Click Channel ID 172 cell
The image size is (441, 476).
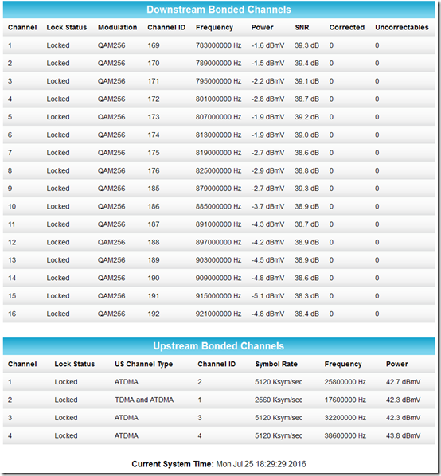[154, 99]
